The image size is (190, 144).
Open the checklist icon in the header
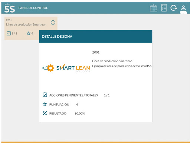(164, 8)
